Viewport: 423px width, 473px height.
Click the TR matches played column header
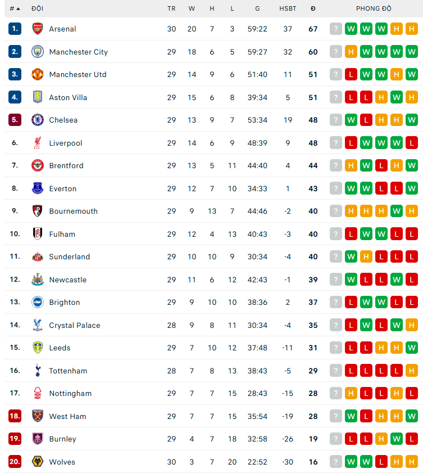pos(171,8)
